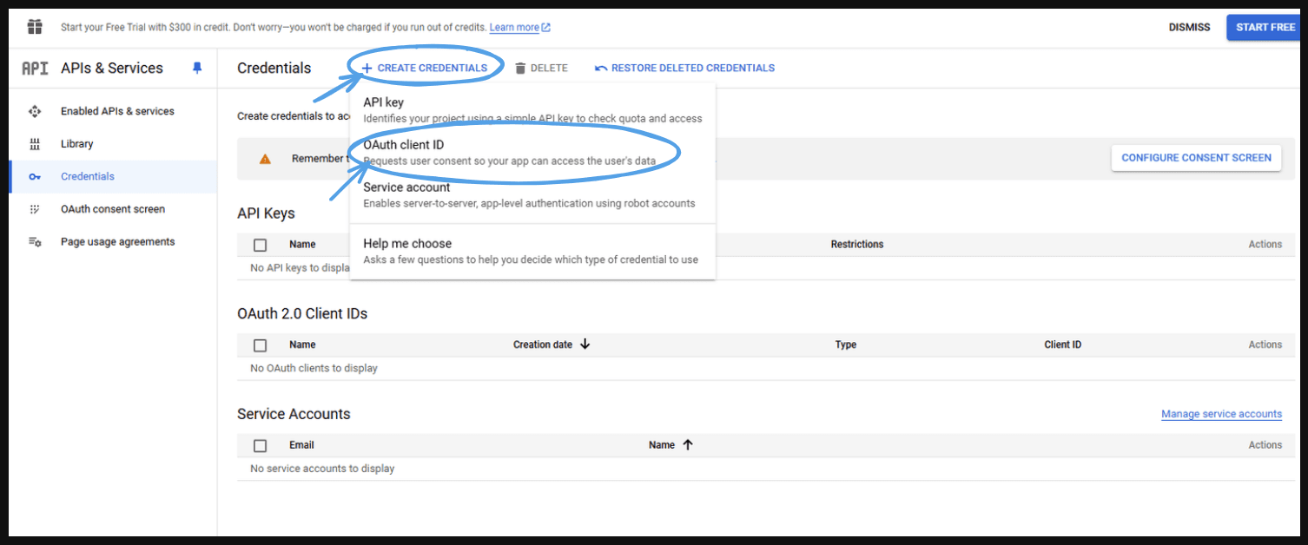Click CONFIGURE CONSENT SCREEN button

1196,158
